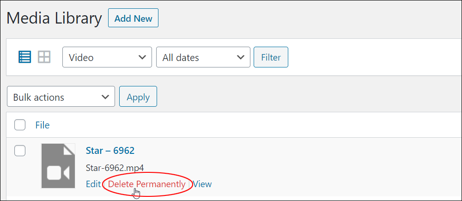
Task: Click the Add New button
Action: (x=133, y=18)
